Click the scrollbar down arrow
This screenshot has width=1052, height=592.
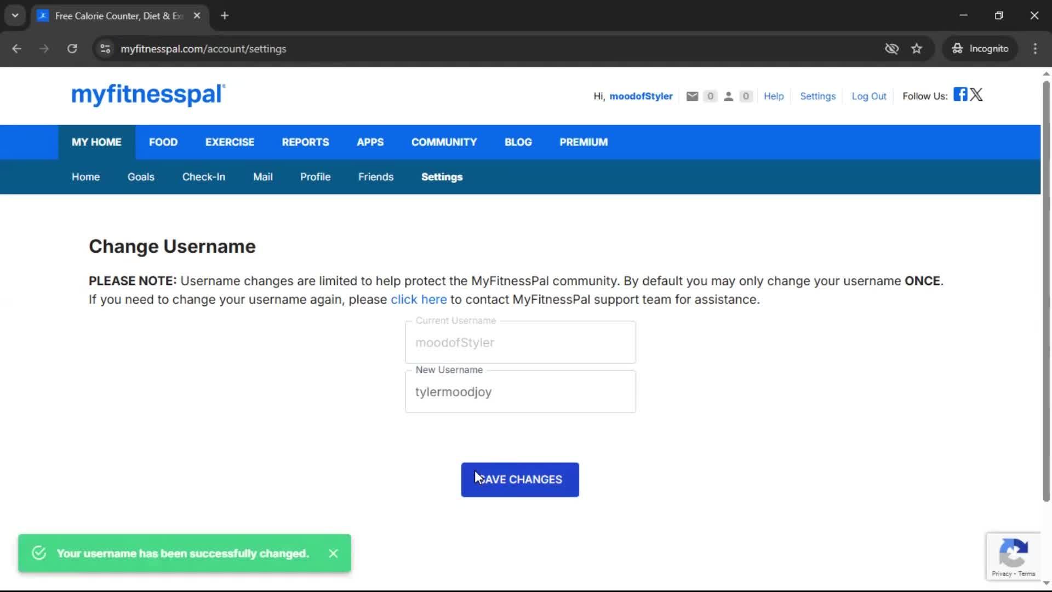pos(1046,583)
